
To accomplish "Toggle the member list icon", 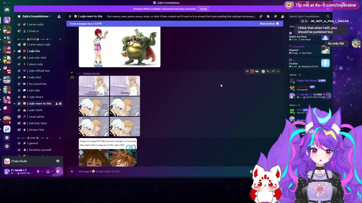I will (x=283, y=16).
